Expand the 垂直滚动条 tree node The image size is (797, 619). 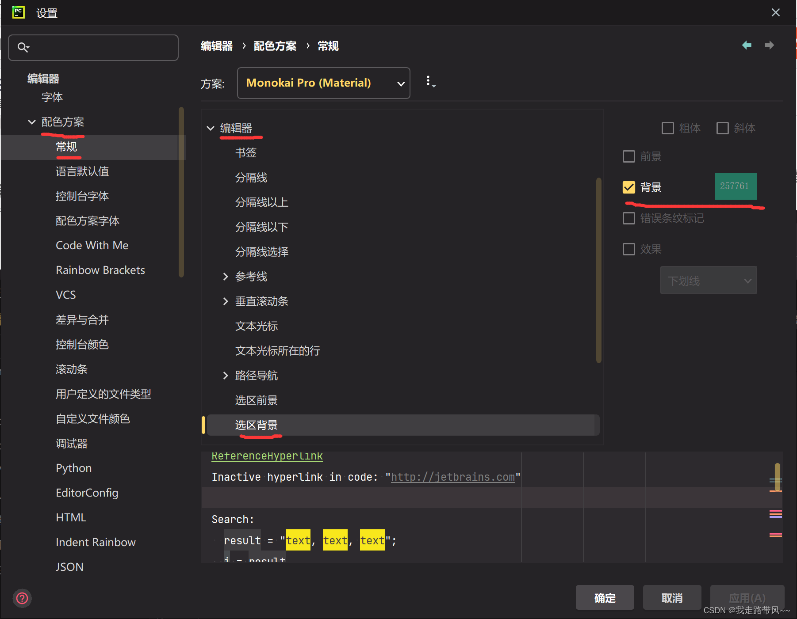(x=226, y=301)
